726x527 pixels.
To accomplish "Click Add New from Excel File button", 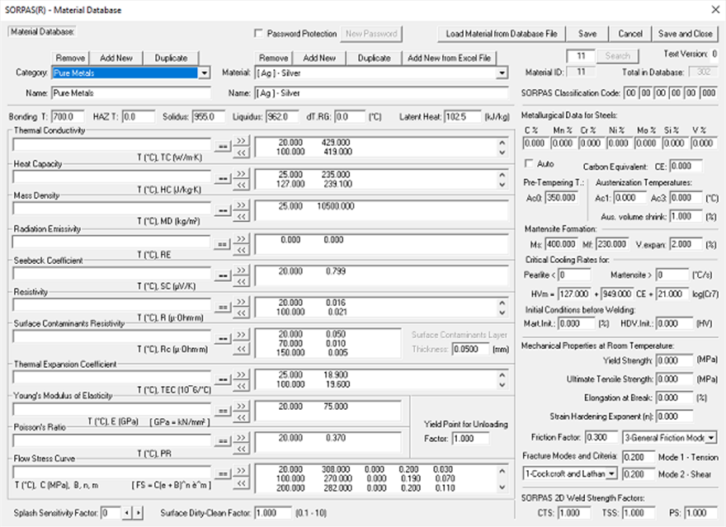I will point(450,59).
